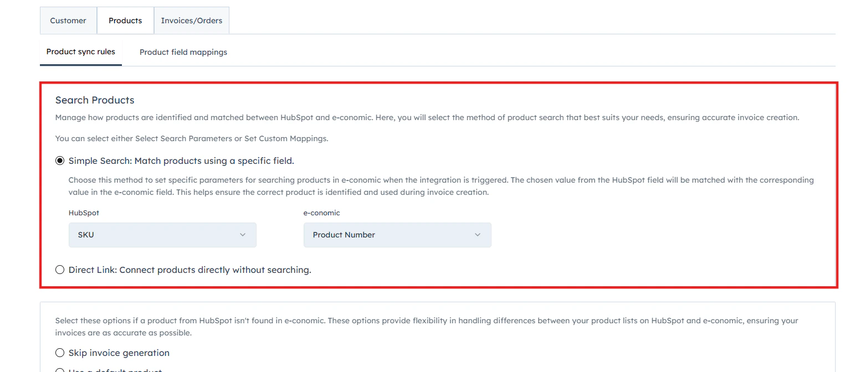Image resolution: width=855 pixels, height=372 pixels.
Task: Select the Product sync rules sub-tab
Action: (x=81, y=51)
